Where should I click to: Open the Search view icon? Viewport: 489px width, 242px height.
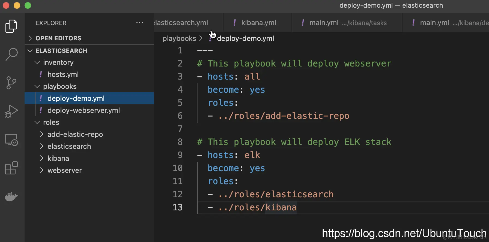click(x=11, y=55)
